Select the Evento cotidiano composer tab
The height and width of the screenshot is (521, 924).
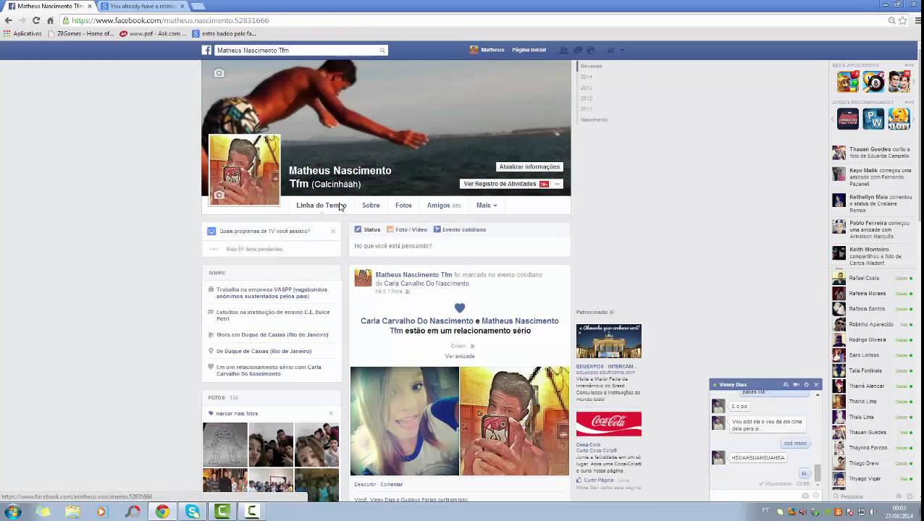pos(460,229)
